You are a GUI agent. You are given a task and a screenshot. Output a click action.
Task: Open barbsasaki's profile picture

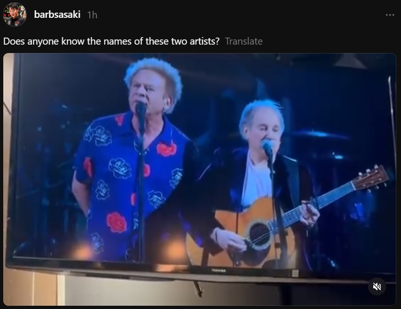coord(15,15)
